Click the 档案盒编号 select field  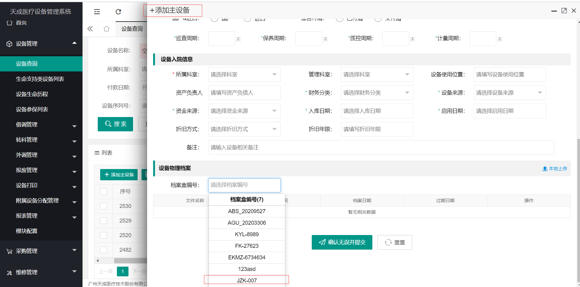[x=244, y=185]
